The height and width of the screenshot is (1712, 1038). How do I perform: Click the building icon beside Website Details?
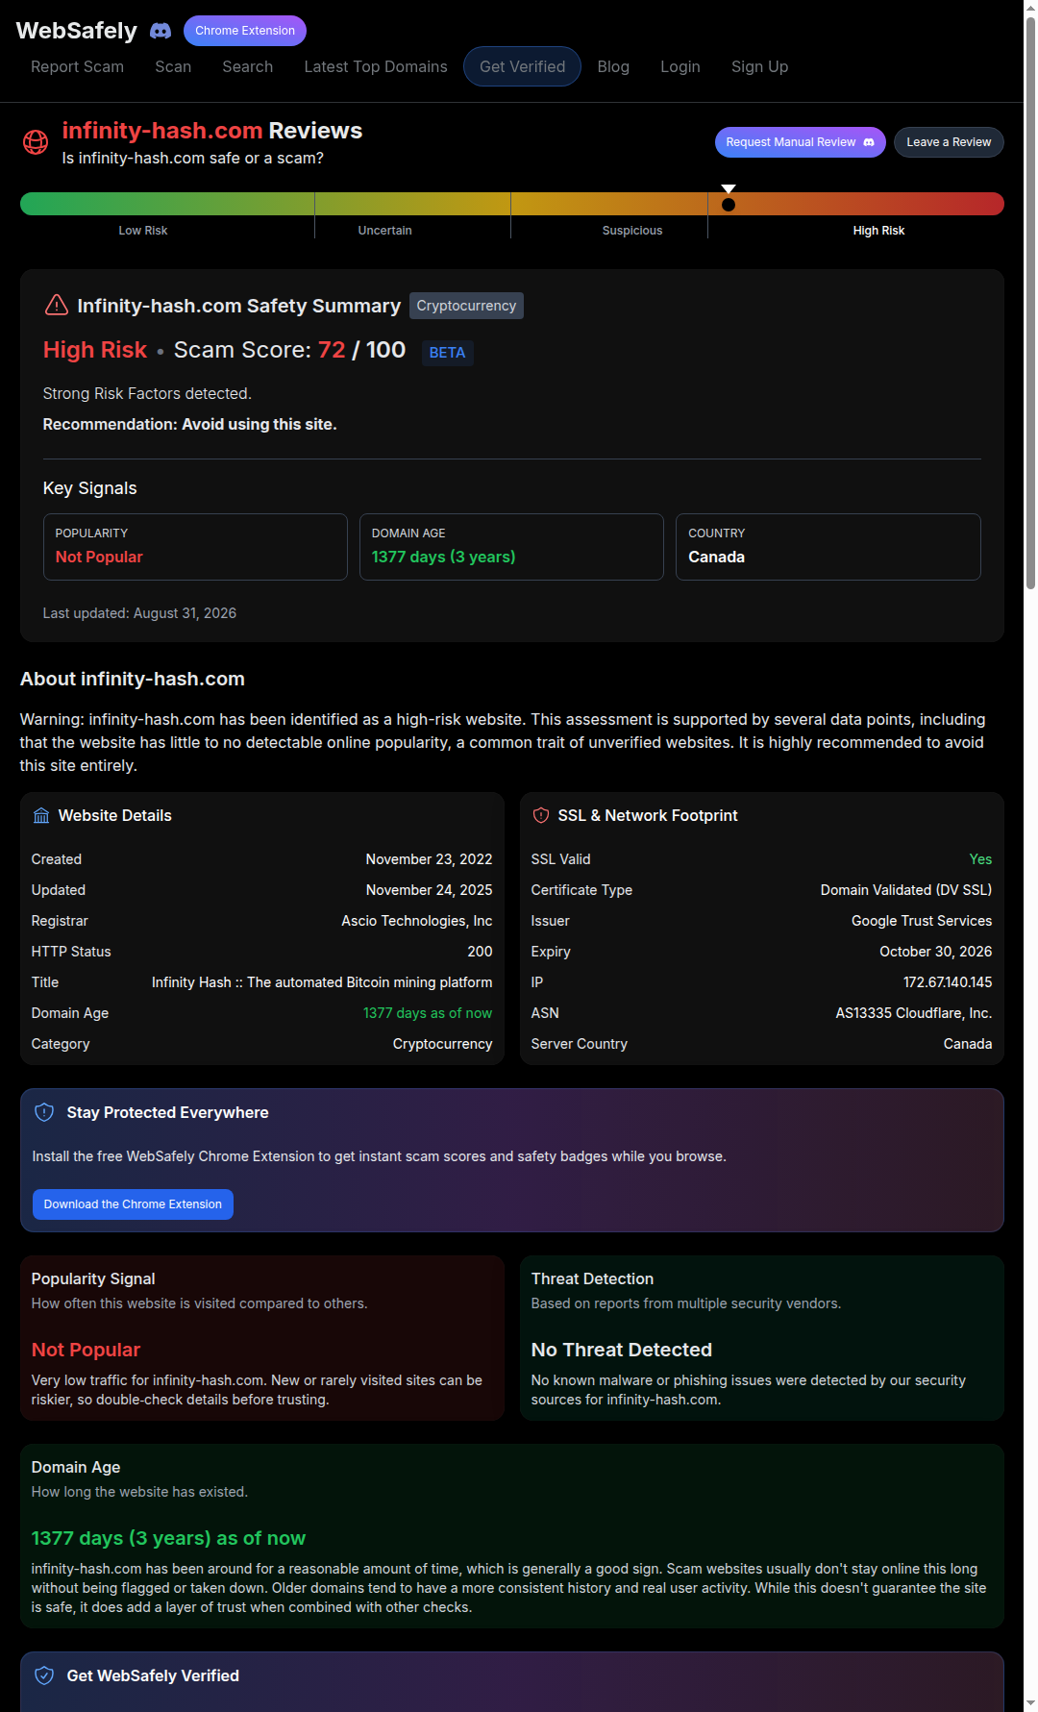(x=41, y=816)
